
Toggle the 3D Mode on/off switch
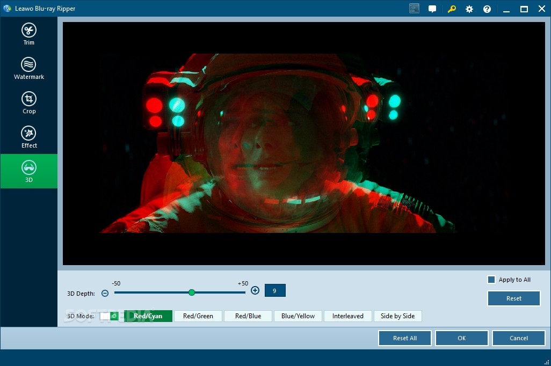point(109,316)
